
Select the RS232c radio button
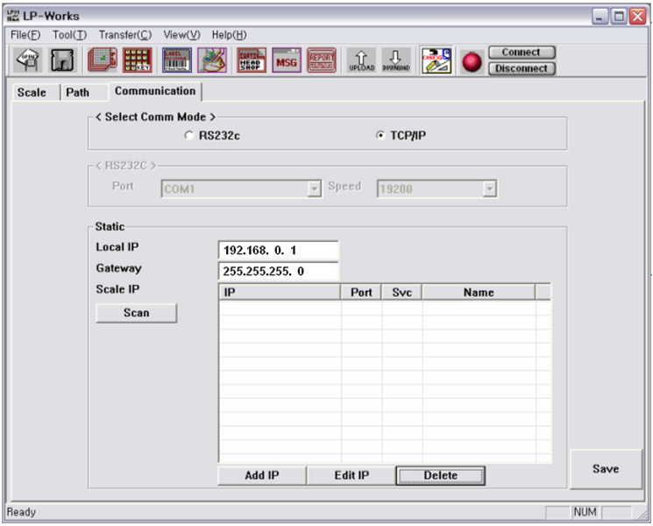[x=189, y=135]
